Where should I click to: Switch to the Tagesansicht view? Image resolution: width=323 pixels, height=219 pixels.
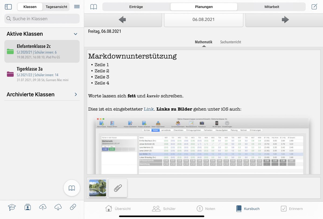click(x=56, y=6)
